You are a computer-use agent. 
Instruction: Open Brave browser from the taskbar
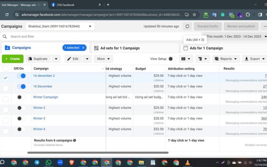coord(72,162)
